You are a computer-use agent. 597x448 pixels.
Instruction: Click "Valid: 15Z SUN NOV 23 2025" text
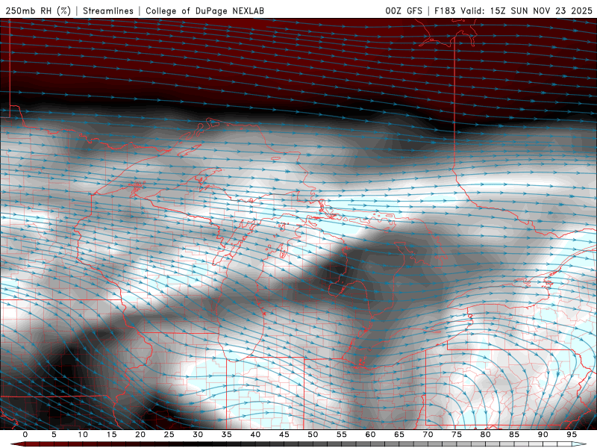(527, 10)
